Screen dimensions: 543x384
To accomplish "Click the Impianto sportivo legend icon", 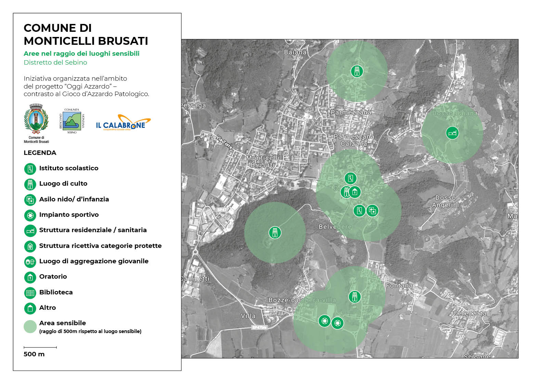I will point(30,215).
